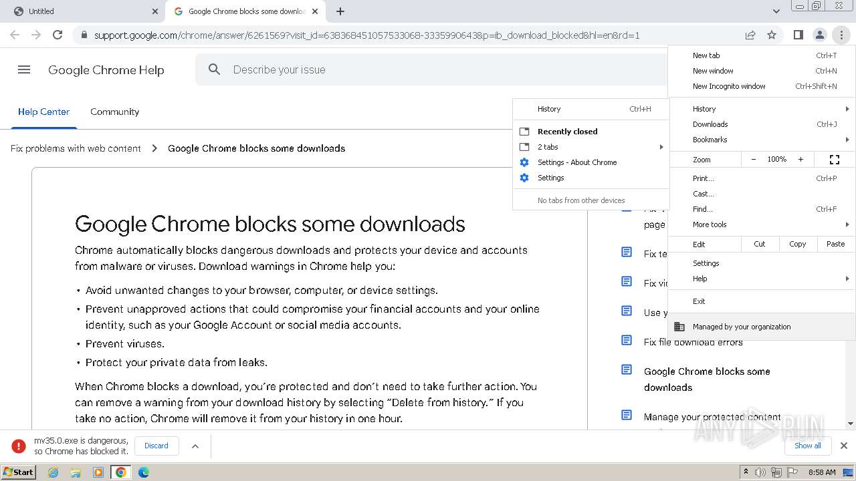Open Windows Media Player taskbar icon

tap(98, 472)
